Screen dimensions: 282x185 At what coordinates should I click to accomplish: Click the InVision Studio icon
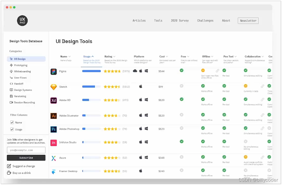pyautogui.click(x=54, y=143)
